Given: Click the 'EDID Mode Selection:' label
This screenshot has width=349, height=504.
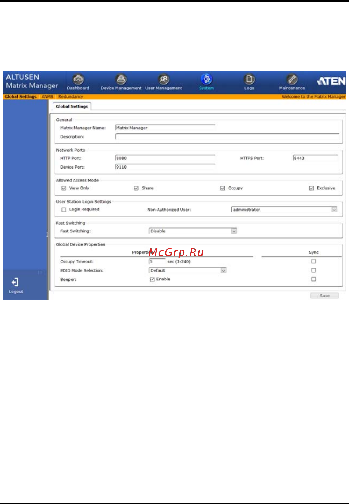Looking at the screenshot, I should coord(82,271).
